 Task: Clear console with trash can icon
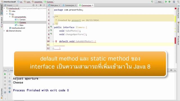pos(10,92)
